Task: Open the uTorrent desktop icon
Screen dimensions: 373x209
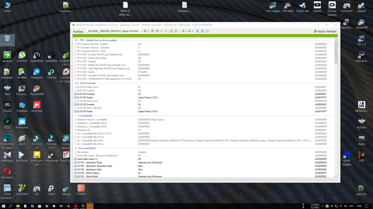Action: (22, 57)
